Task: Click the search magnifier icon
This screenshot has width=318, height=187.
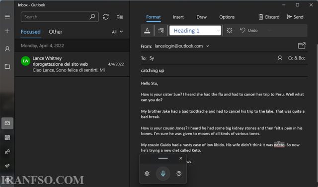Action: [x=92, y=16]
